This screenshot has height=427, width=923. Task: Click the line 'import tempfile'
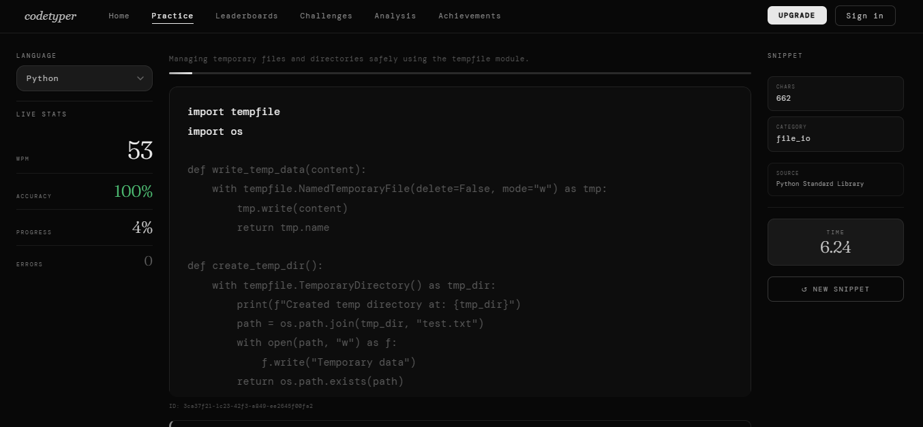point(234,112)
